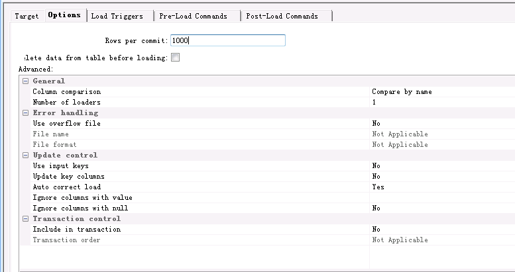Collapse the Transaction control section
The width and height of the screenshot is (515, 272).
click(25, 219)
